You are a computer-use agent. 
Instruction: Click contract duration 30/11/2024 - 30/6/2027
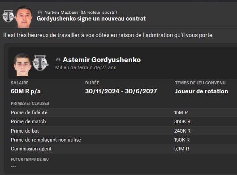click(121, 91)
